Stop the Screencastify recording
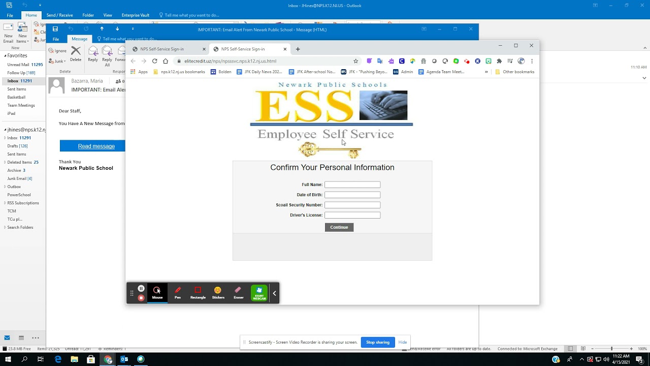 tap(141, 298)
